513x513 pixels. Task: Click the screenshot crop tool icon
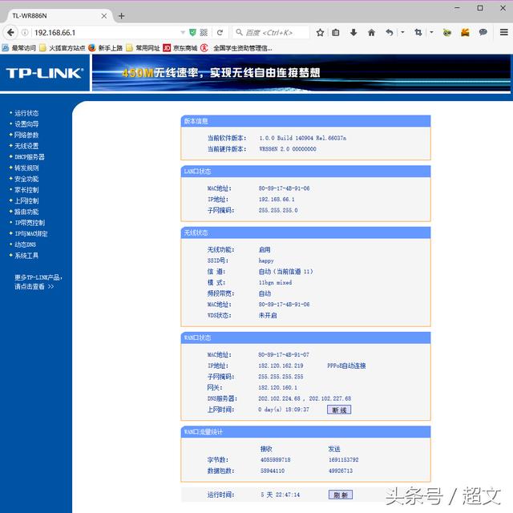(418, 32)
